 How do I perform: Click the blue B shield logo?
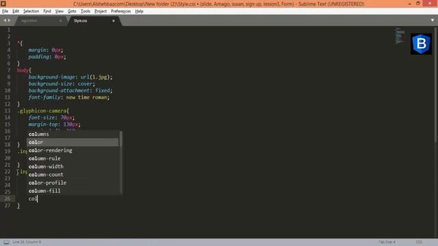pyautogui.click(x=421, y=44)
